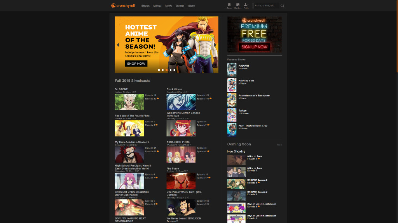
Task: Advance to next banner slide arrow
Action: (x=215, y=45)
